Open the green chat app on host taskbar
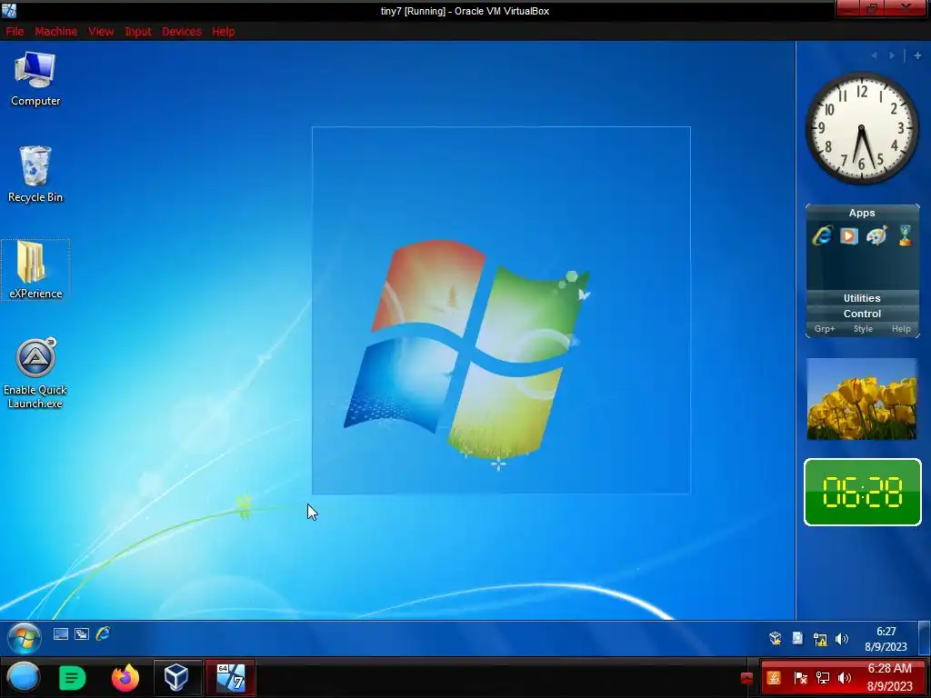The image size is (931, 698). click(73, 678)
